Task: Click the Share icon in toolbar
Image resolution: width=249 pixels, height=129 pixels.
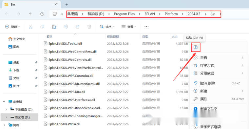Action: click(x=78, y=27)
